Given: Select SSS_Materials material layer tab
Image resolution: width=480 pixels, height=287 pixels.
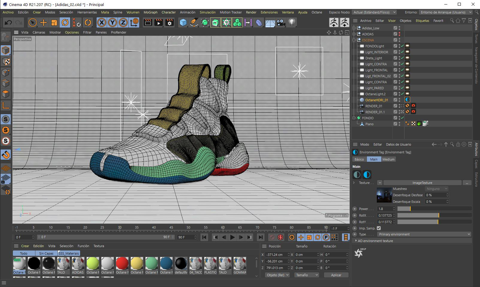Looking at the screenshot, I should 69,253.
